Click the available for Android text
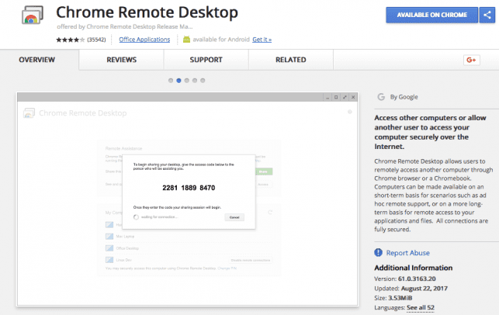 coord(221,40)
